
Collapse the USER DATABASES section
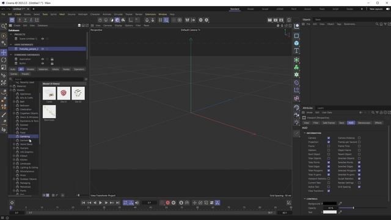(x=11, y=45)
